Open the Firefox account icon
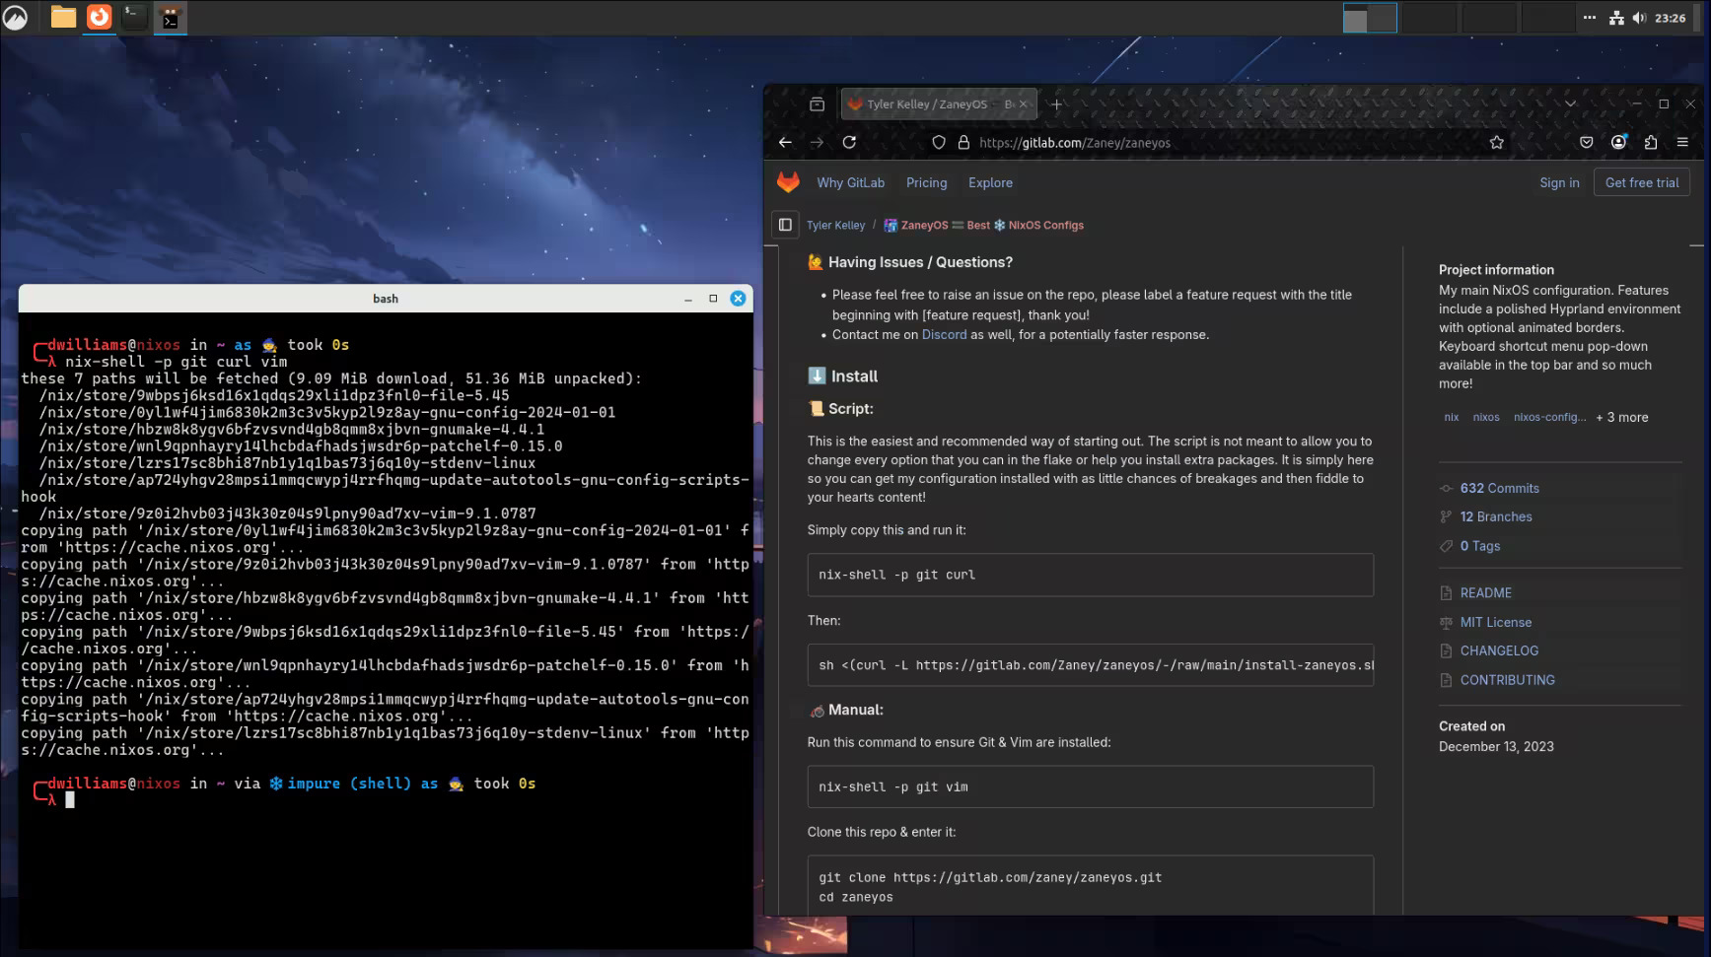1711x957 pixels. pos(1618,142)
